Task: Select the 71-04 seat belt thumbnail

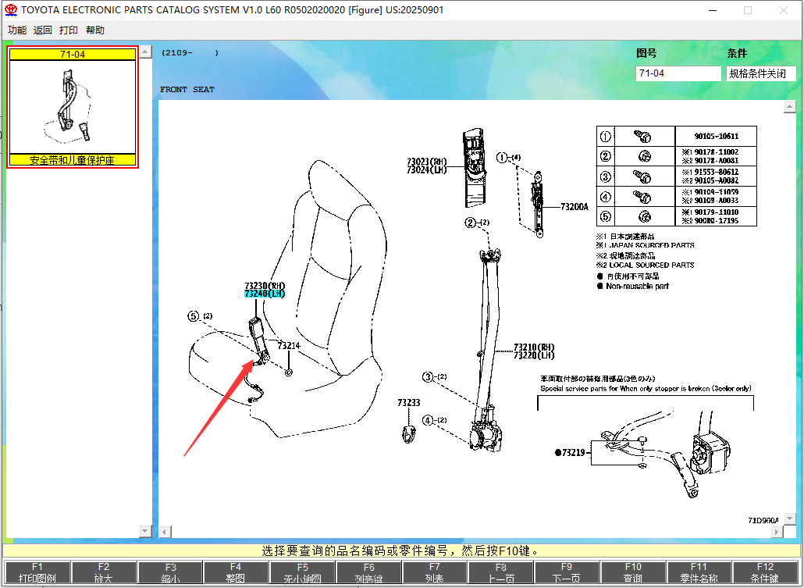Action: pyautogui.click(x=73, y=107)
